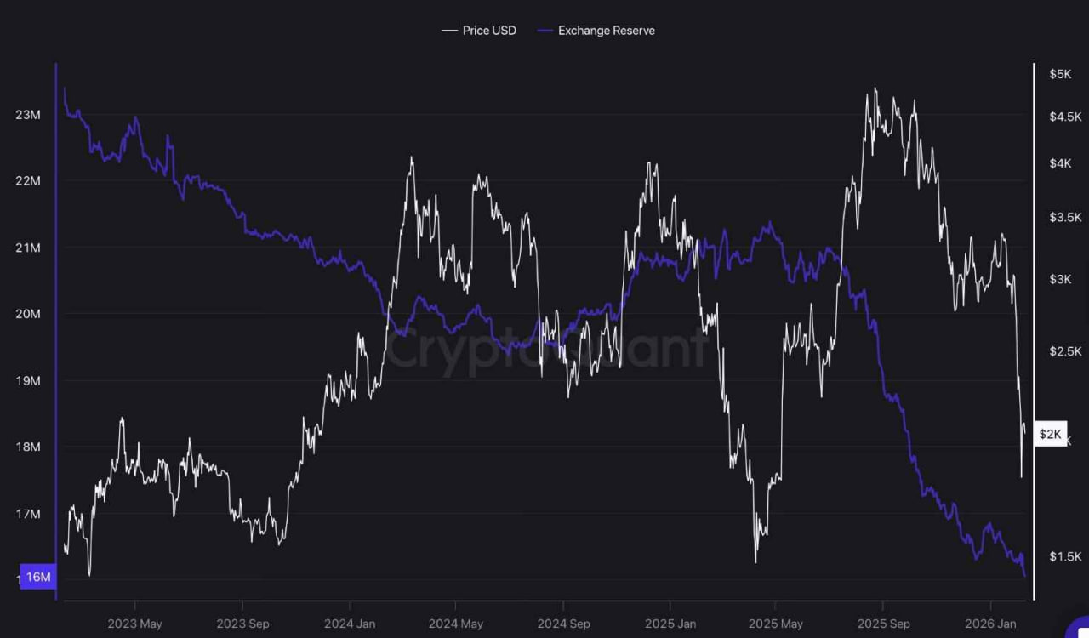Viewport: 1089px width, 638px height.
Task: Select the highlighted 16M axis badge
Action: pos(37,577)
